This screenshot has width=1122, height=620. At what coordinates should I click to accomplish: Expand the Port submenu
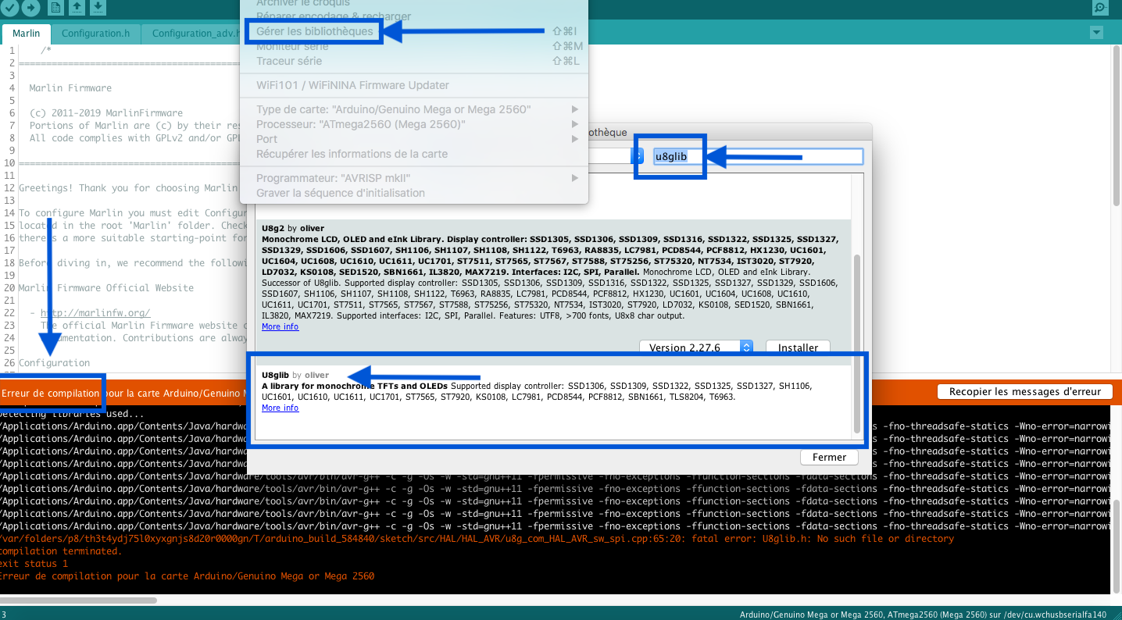tap(414, 139)
